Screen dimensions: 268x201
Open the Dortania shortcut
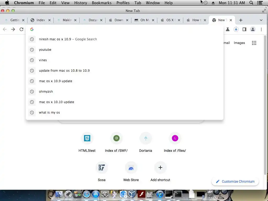pyautogui.click(x=146, y=143)
